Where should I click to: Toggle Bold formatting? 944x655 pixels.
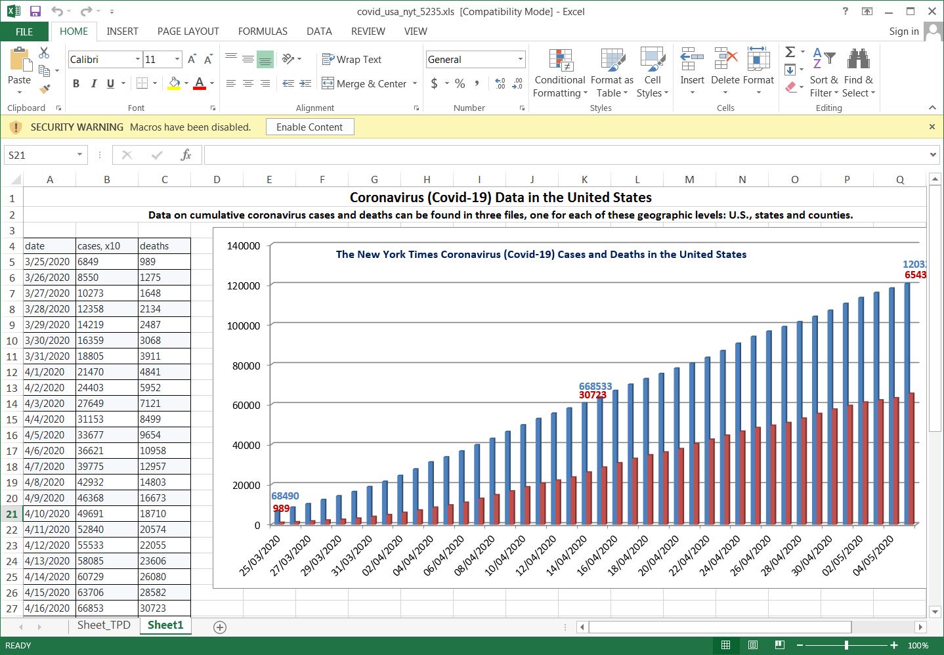click(76, 83)
